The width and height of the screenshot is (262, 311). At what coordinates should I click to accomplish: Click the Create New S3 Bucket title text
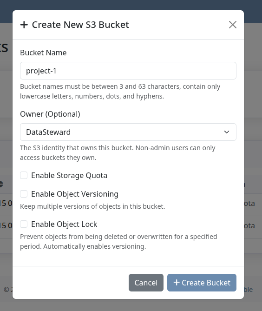[x=80, y=25]
